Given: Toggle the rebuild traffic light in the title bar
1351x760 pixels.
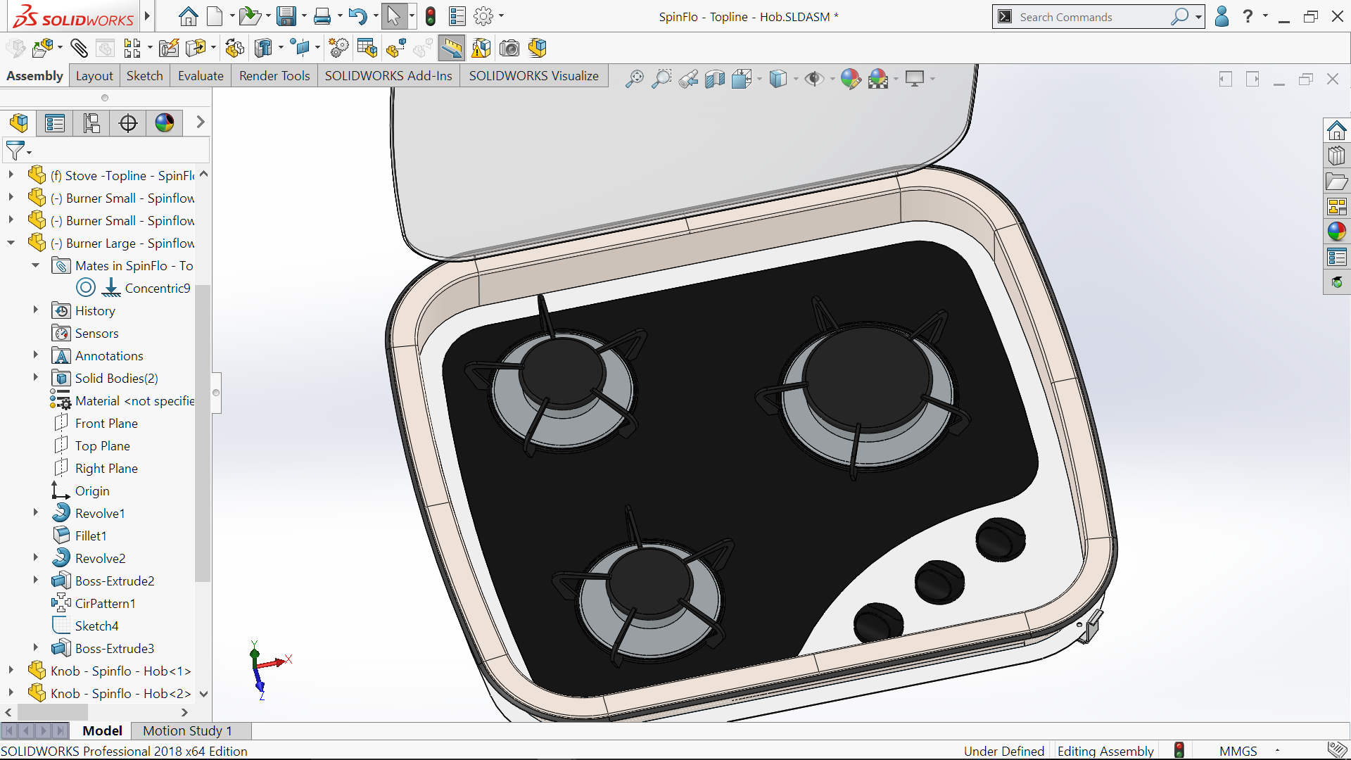Looking at the screenshot, I should [x=431, y=16].
